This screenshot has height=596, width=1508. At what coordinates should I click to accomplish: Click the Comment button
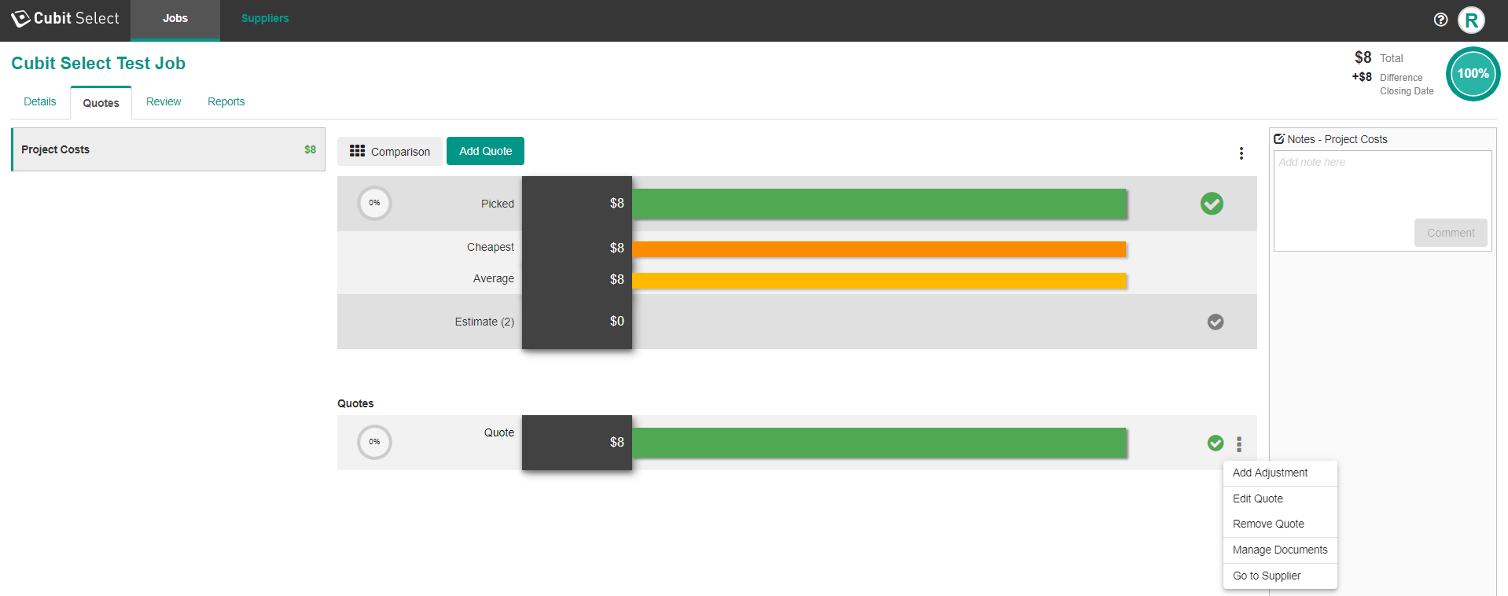[1451, 233]
